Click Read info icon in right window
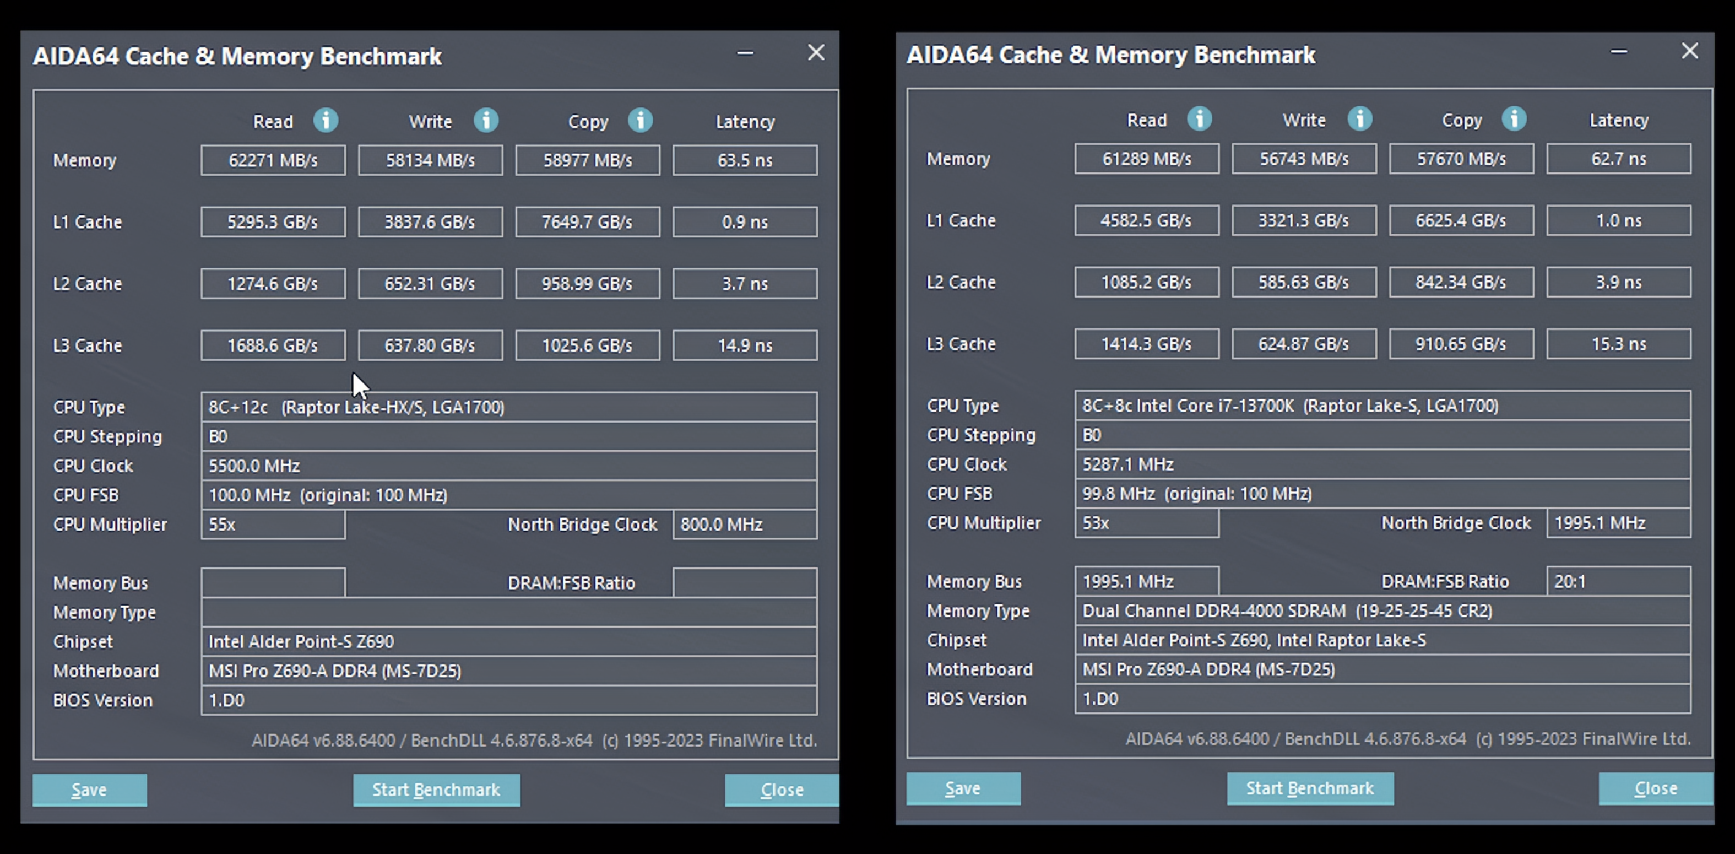1735x854 pixels. coord(1200,119)
